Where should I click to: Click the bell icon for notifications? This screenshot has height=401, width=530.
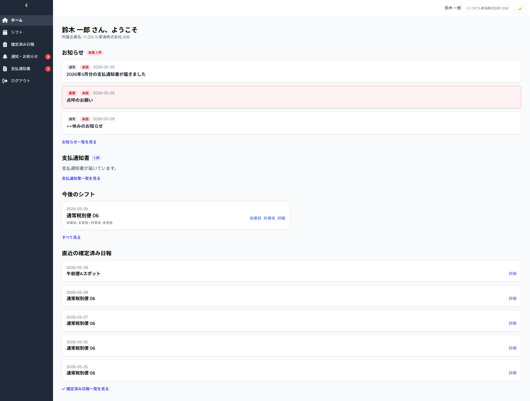5,57
